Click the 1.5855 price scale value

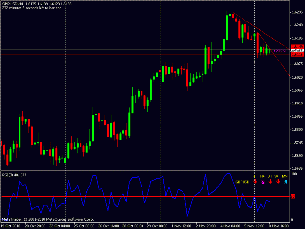click(x=297, y=116)
